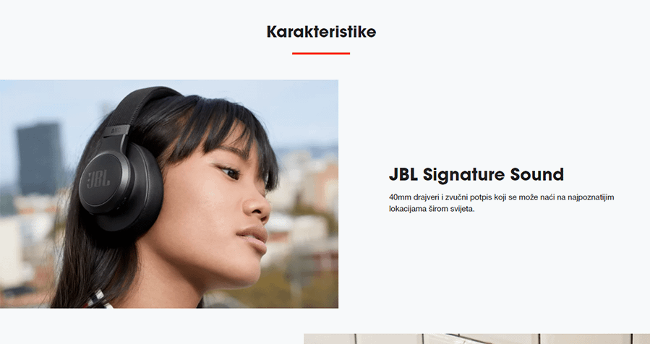Select the JBL Signature Sound heading
Screen dimensions: 650x344
(x=476, y=174)
